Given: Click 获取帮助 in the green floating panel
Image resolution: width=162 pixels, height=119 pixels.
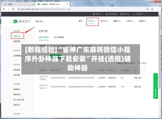Looking at the screenshot, I should coord(156,93).
